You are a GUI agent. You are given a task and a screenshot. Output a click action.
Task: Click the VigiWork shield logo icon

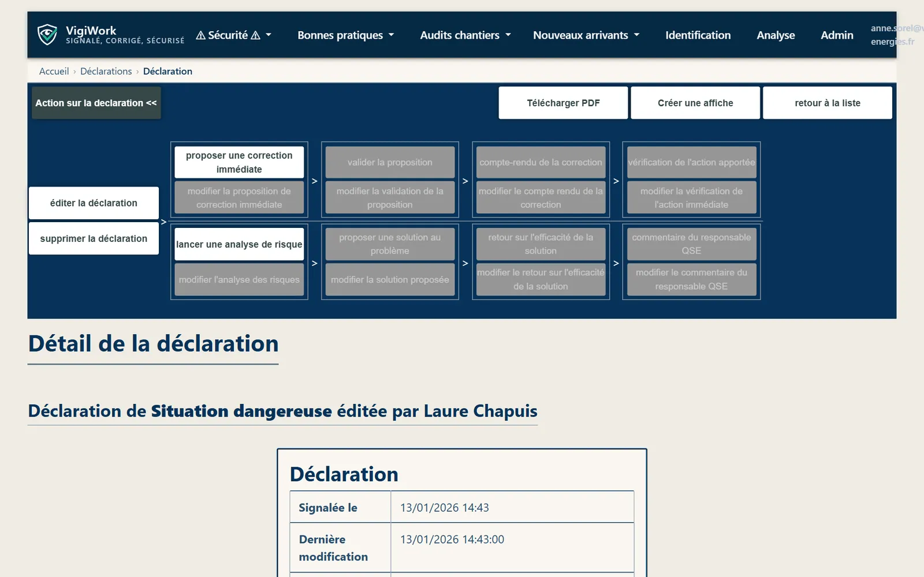pos(47,35)
